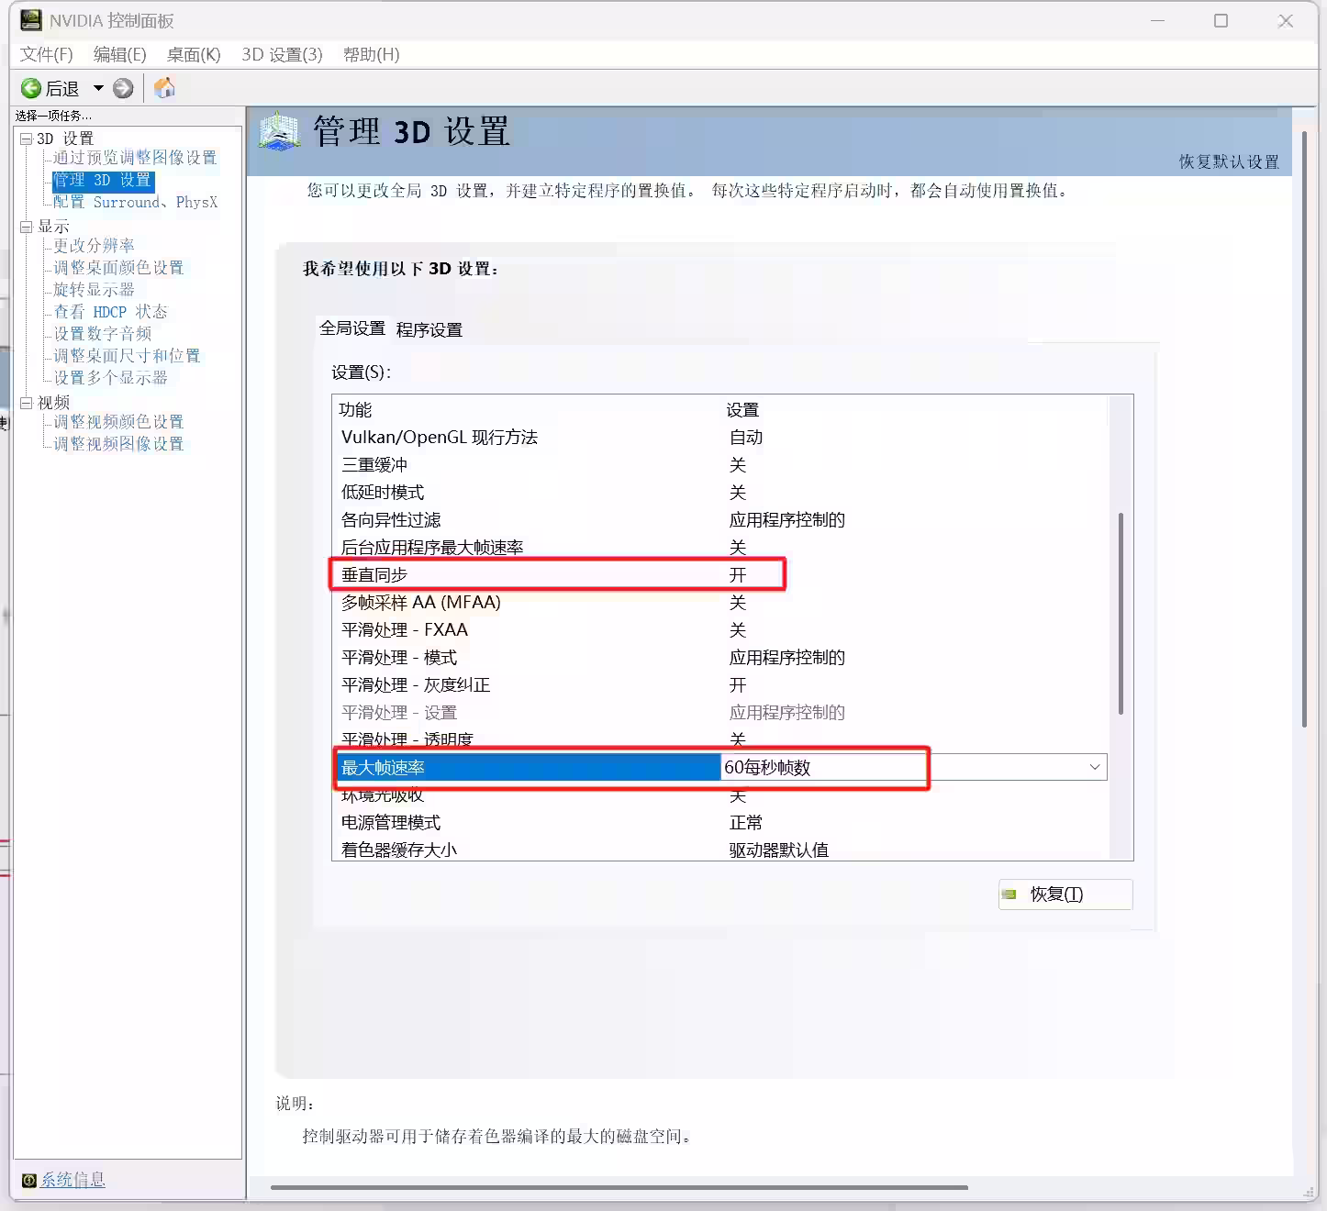Image resolution: width=1327 pixels, height=1211 pixels.
Task: Open the 桌面(K) menu
Action: [194, 54]
